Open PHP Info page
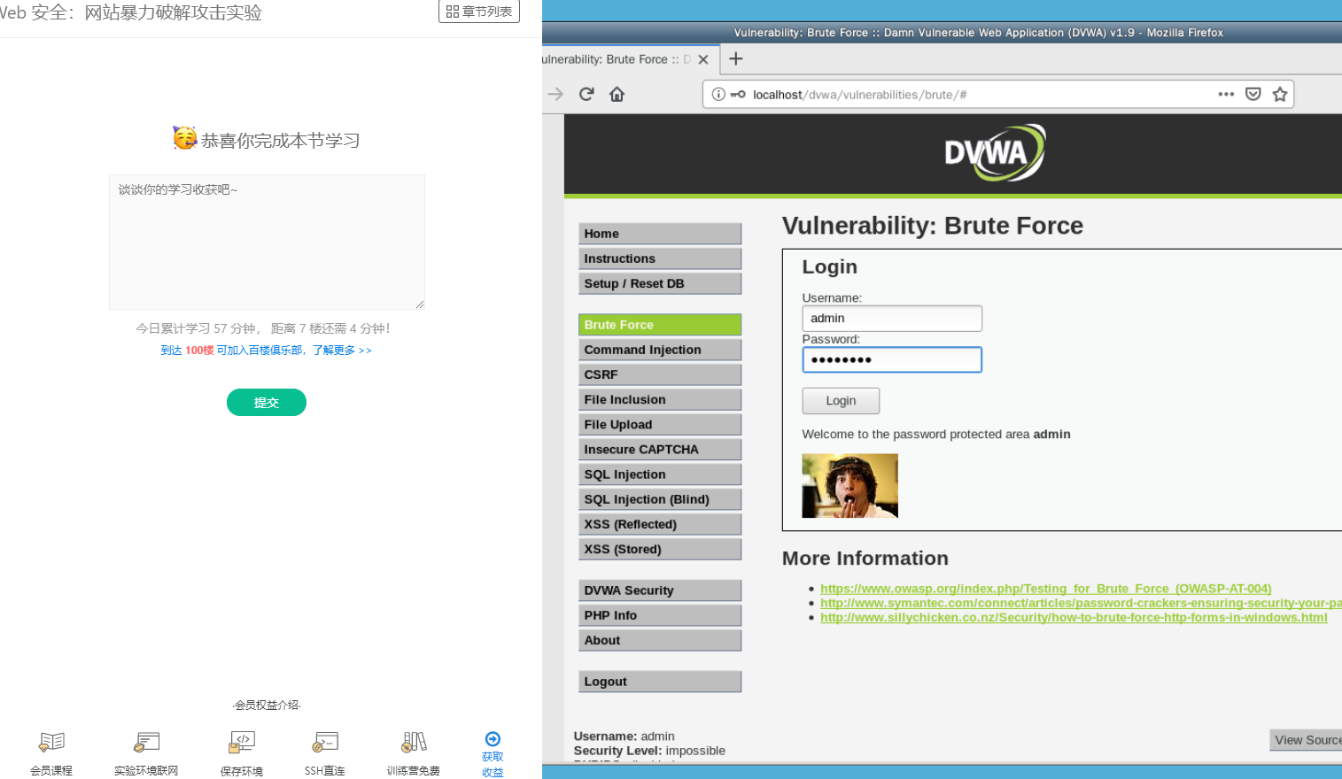This screenshot has width=1342, height=779. pyautogui.click(x=660, y=615)
